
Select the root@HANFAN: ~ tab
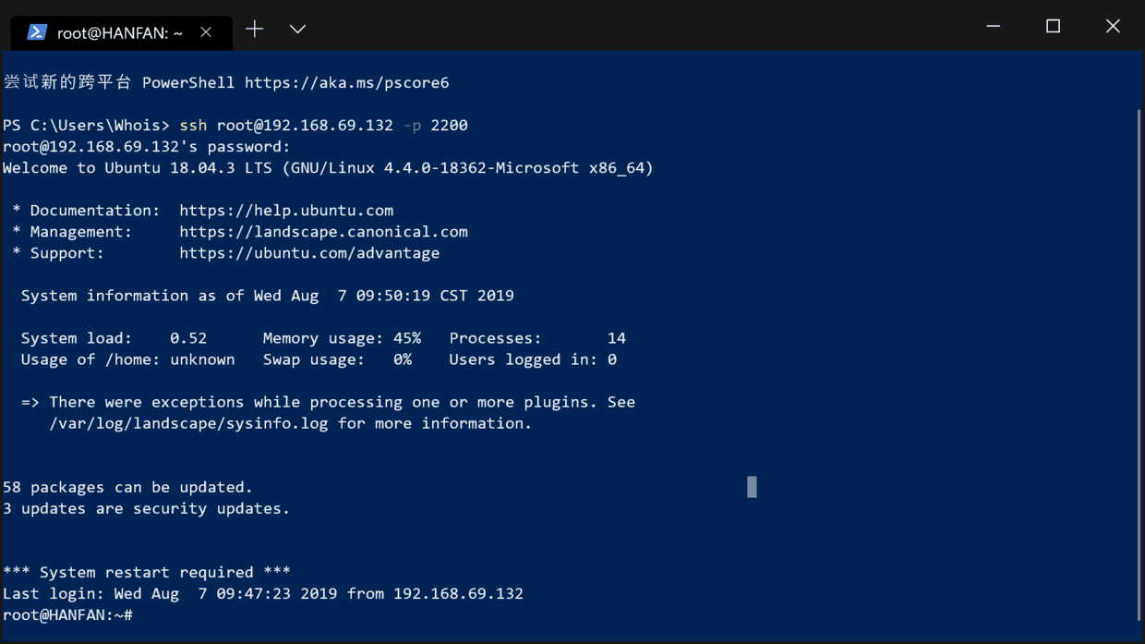click(x=119, y=33)
